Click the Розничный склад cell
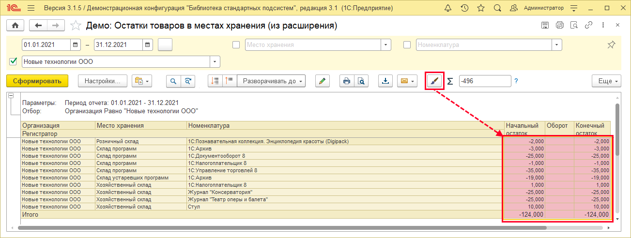The width and height of the screenshot is (631, 238). click(x=141, y=141)
